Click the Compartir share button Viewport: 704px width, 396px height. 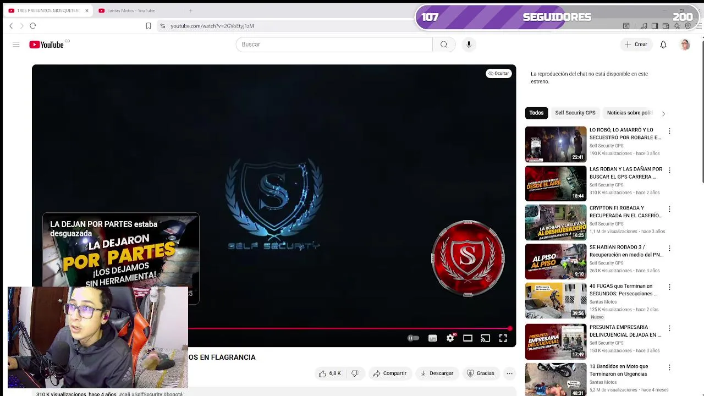point(389,373)
